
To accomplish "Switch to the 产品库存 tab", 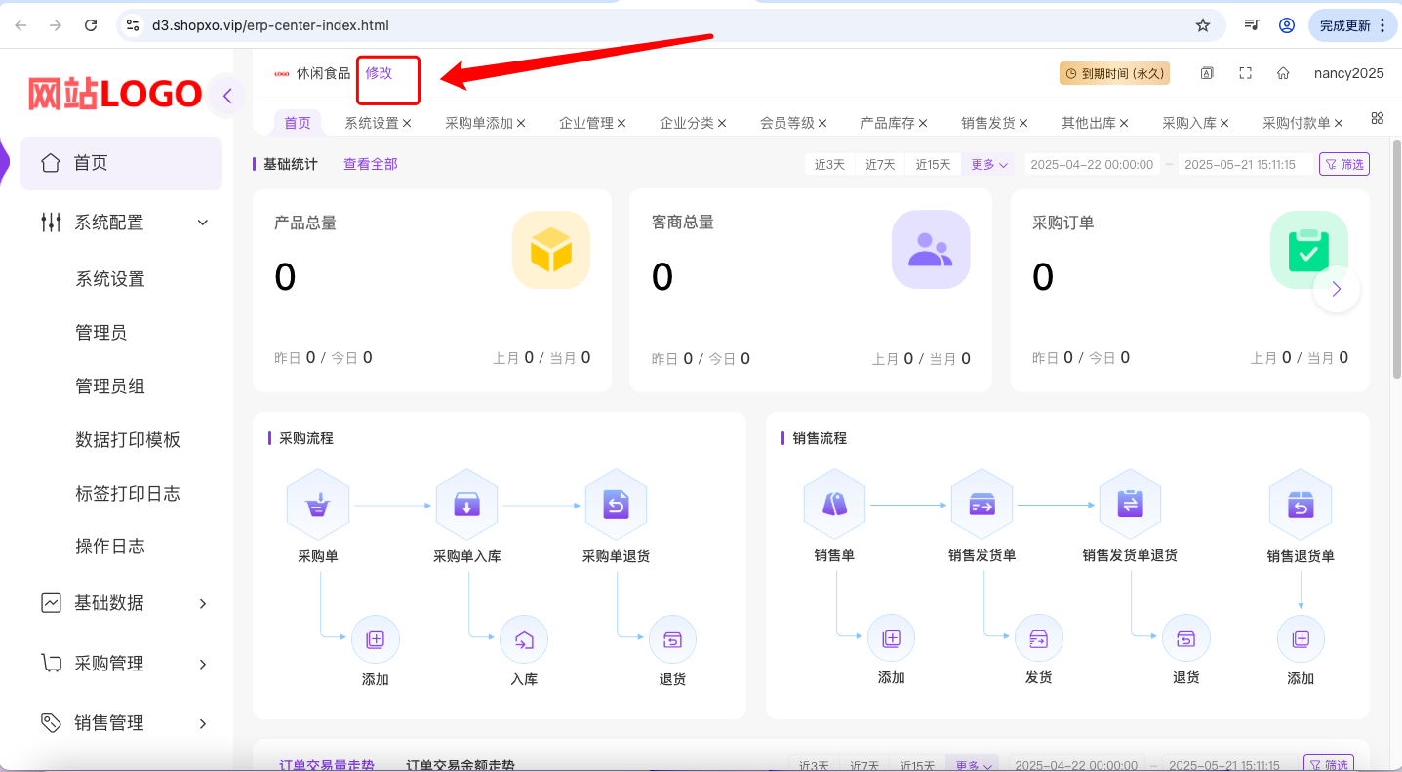I will (888, 123).
